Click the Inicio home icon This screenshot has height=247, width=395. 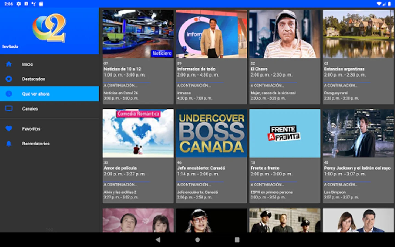point(9,64)
